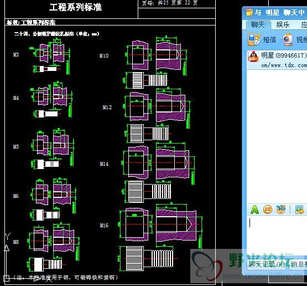The height and width of the screenshot is (286, 307).
Task: Click the 短信 label in the chat toolbar
Action: point(269,39)
